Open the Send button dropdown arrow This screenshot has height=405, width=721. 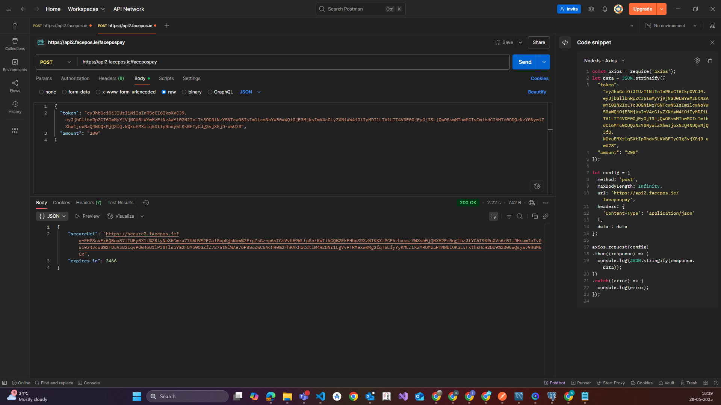point(544,62)
